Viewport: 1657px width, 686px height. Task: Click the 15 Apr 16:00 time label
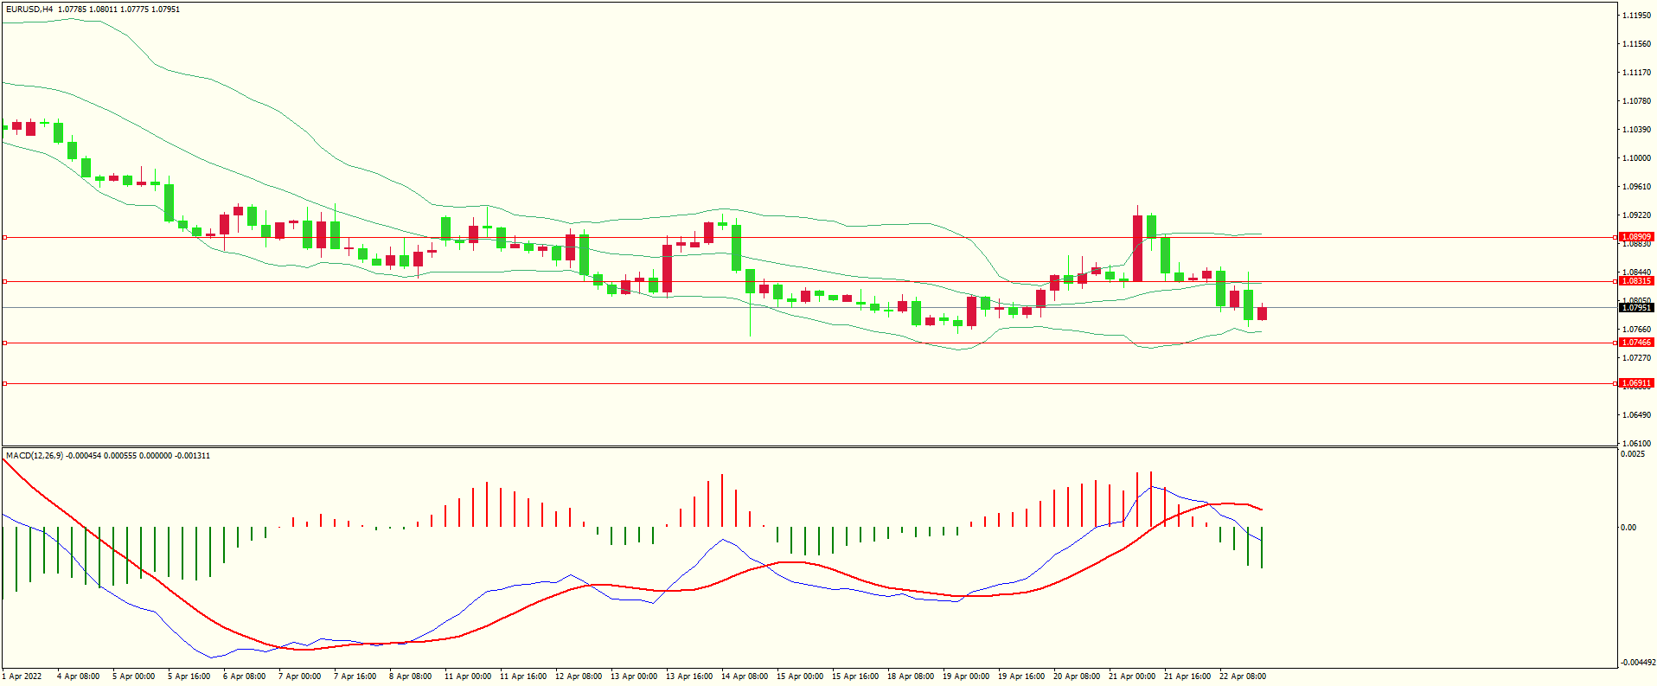tap(854, 676)
